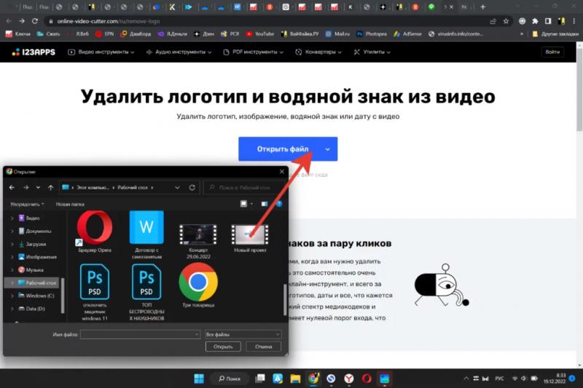Viewport: 583px width, 388px height.
Task: Open the YouTube bookmark
Action: [259, 33]
